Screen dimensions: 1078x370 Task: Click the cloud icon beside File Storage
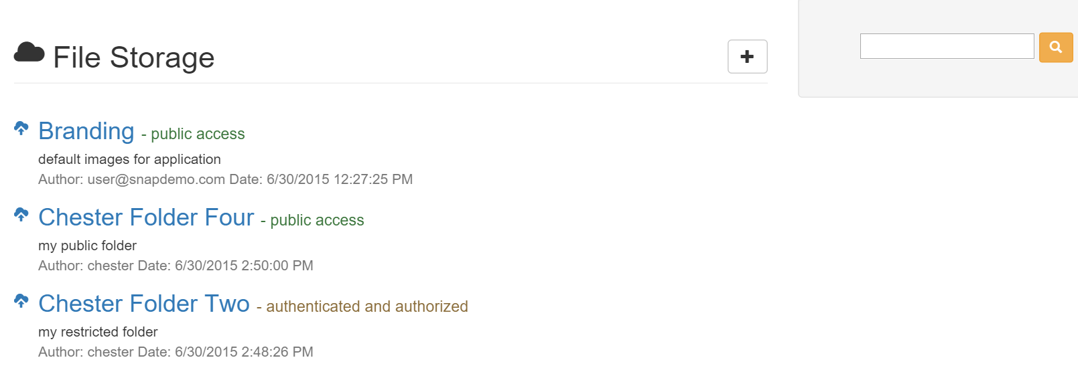(x=29, y=52)
